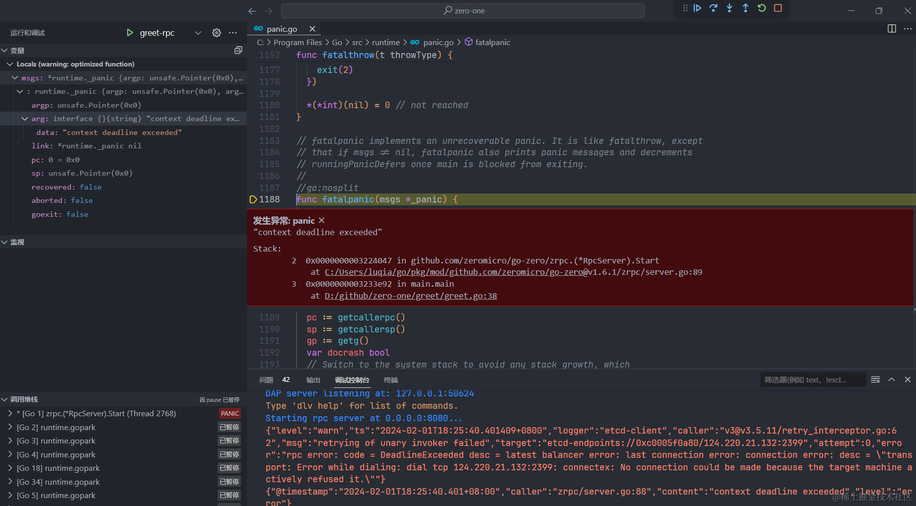Stop the debug session
Screen dimensions: 916x506
(x=778, y=8)
